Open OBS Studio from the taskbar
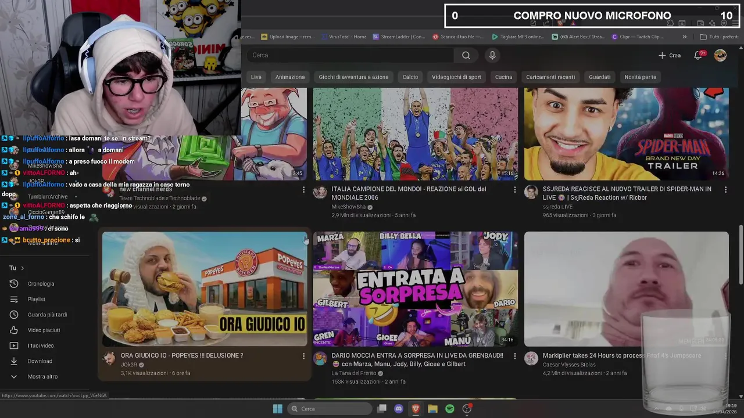 pos(467,409)
